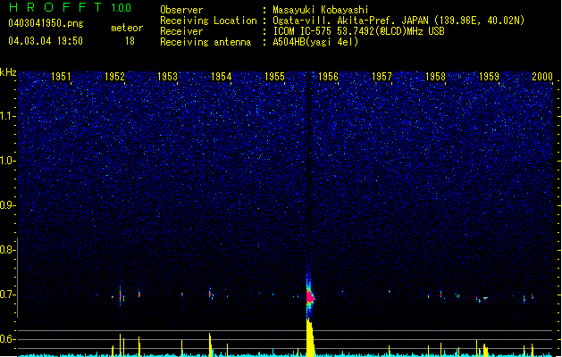Click the large red meteor echo blob
This screenshot has height=357, width=562.
tap(310, 297)
